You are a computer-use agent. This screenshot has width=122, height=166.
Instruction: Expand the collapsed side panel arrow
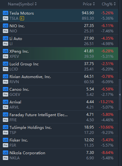pos(120,95)
